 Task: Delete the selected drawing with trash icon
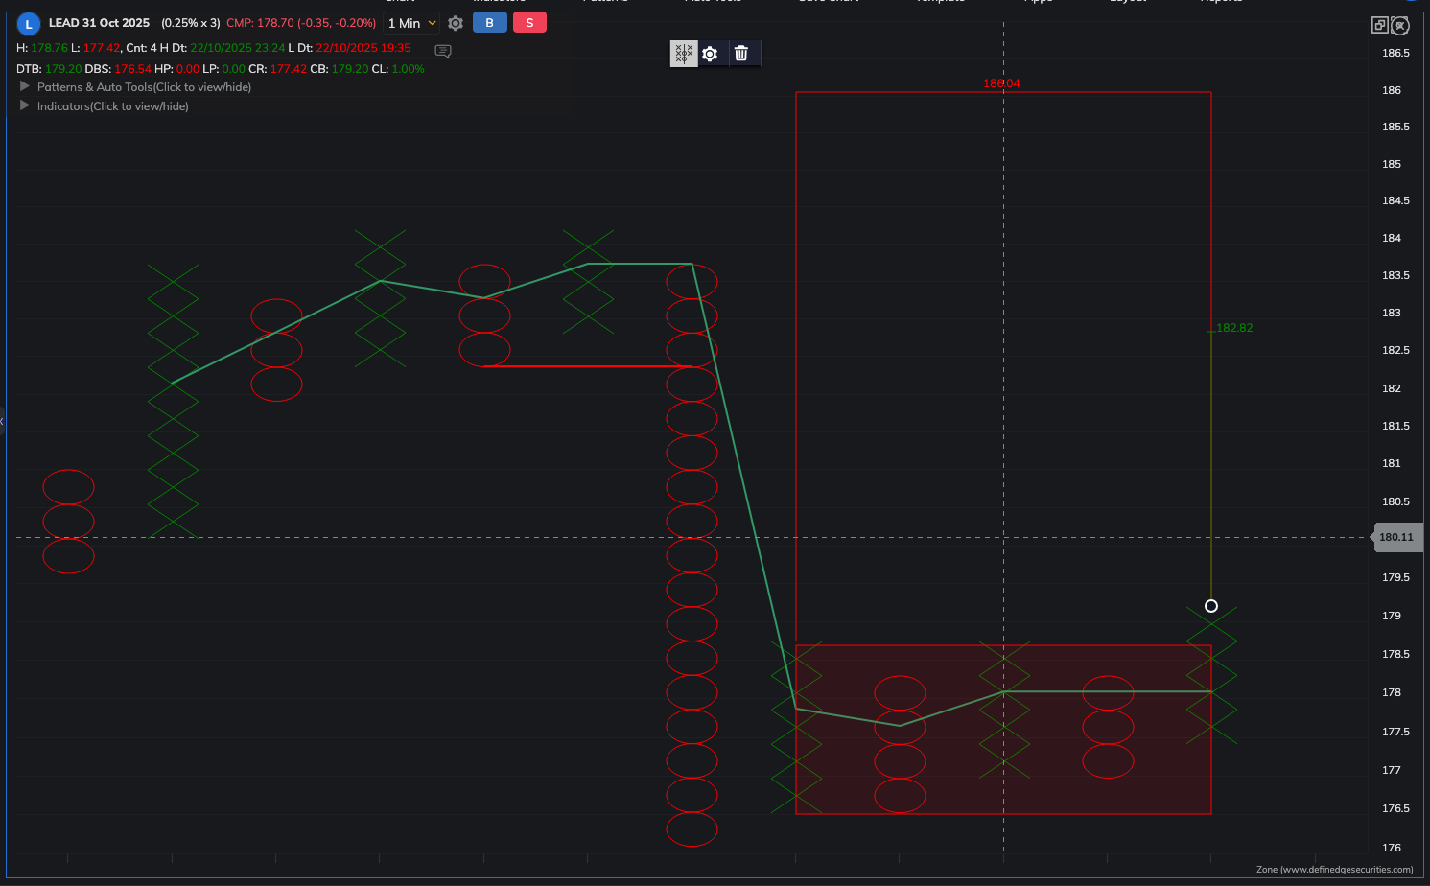[741, 54]
